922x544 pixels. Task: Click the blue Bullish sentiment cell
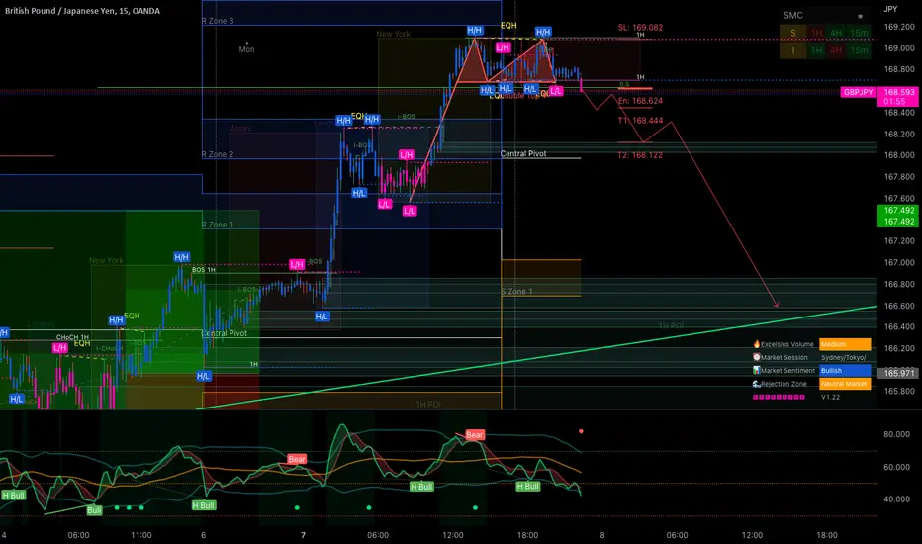[845, 371]
